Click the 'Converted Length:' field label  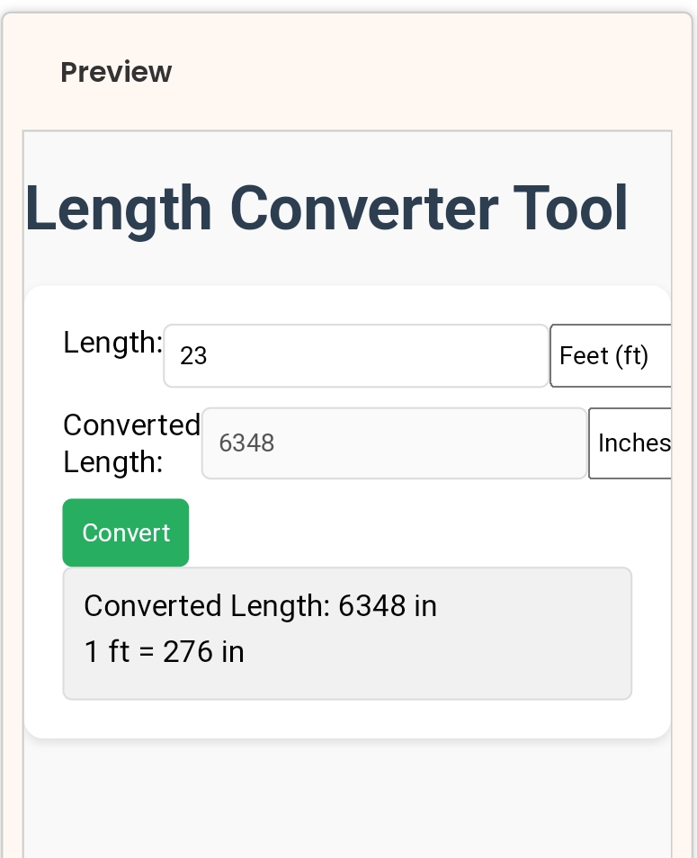point(132,443)
